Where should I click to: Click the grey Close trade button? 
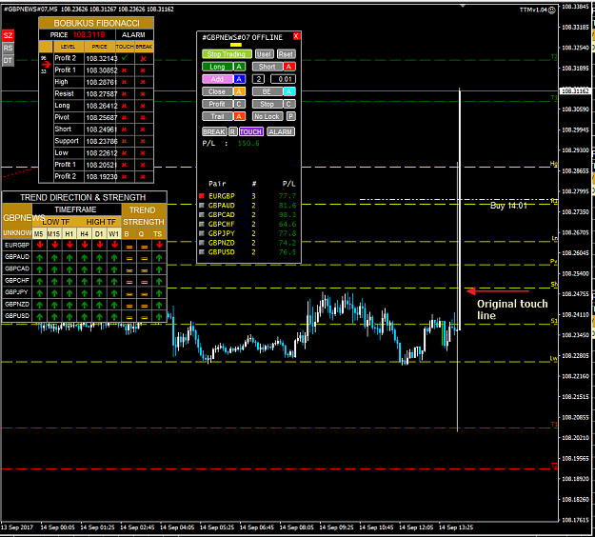[x=217, y=91]
